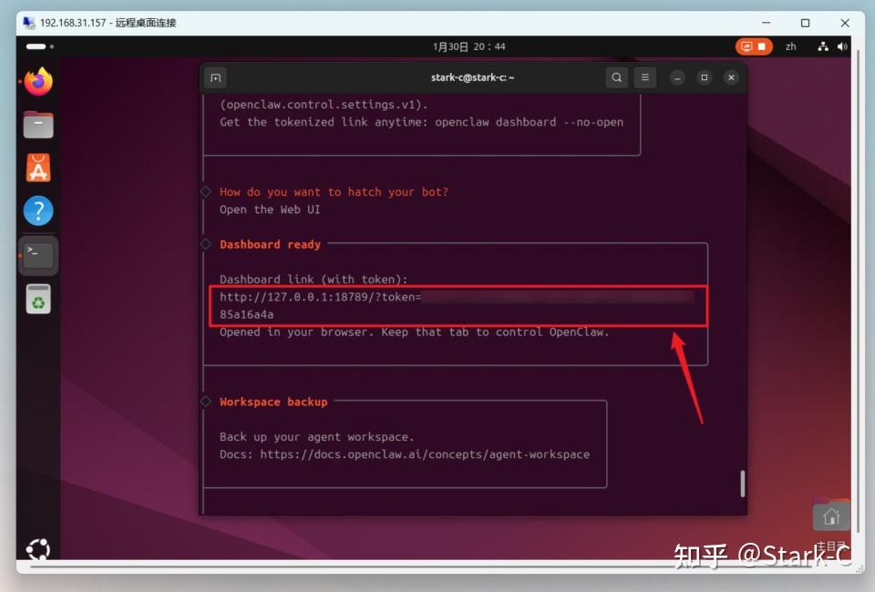Open the network status icon in top bar

point(822,46)
